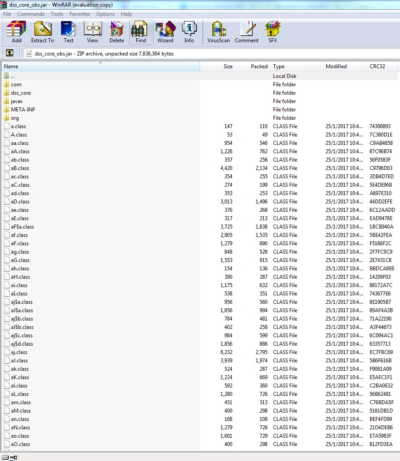The height and width of the screenshot is (461, 400).
Task: Sort by Name column header
Action: (101, 66)
